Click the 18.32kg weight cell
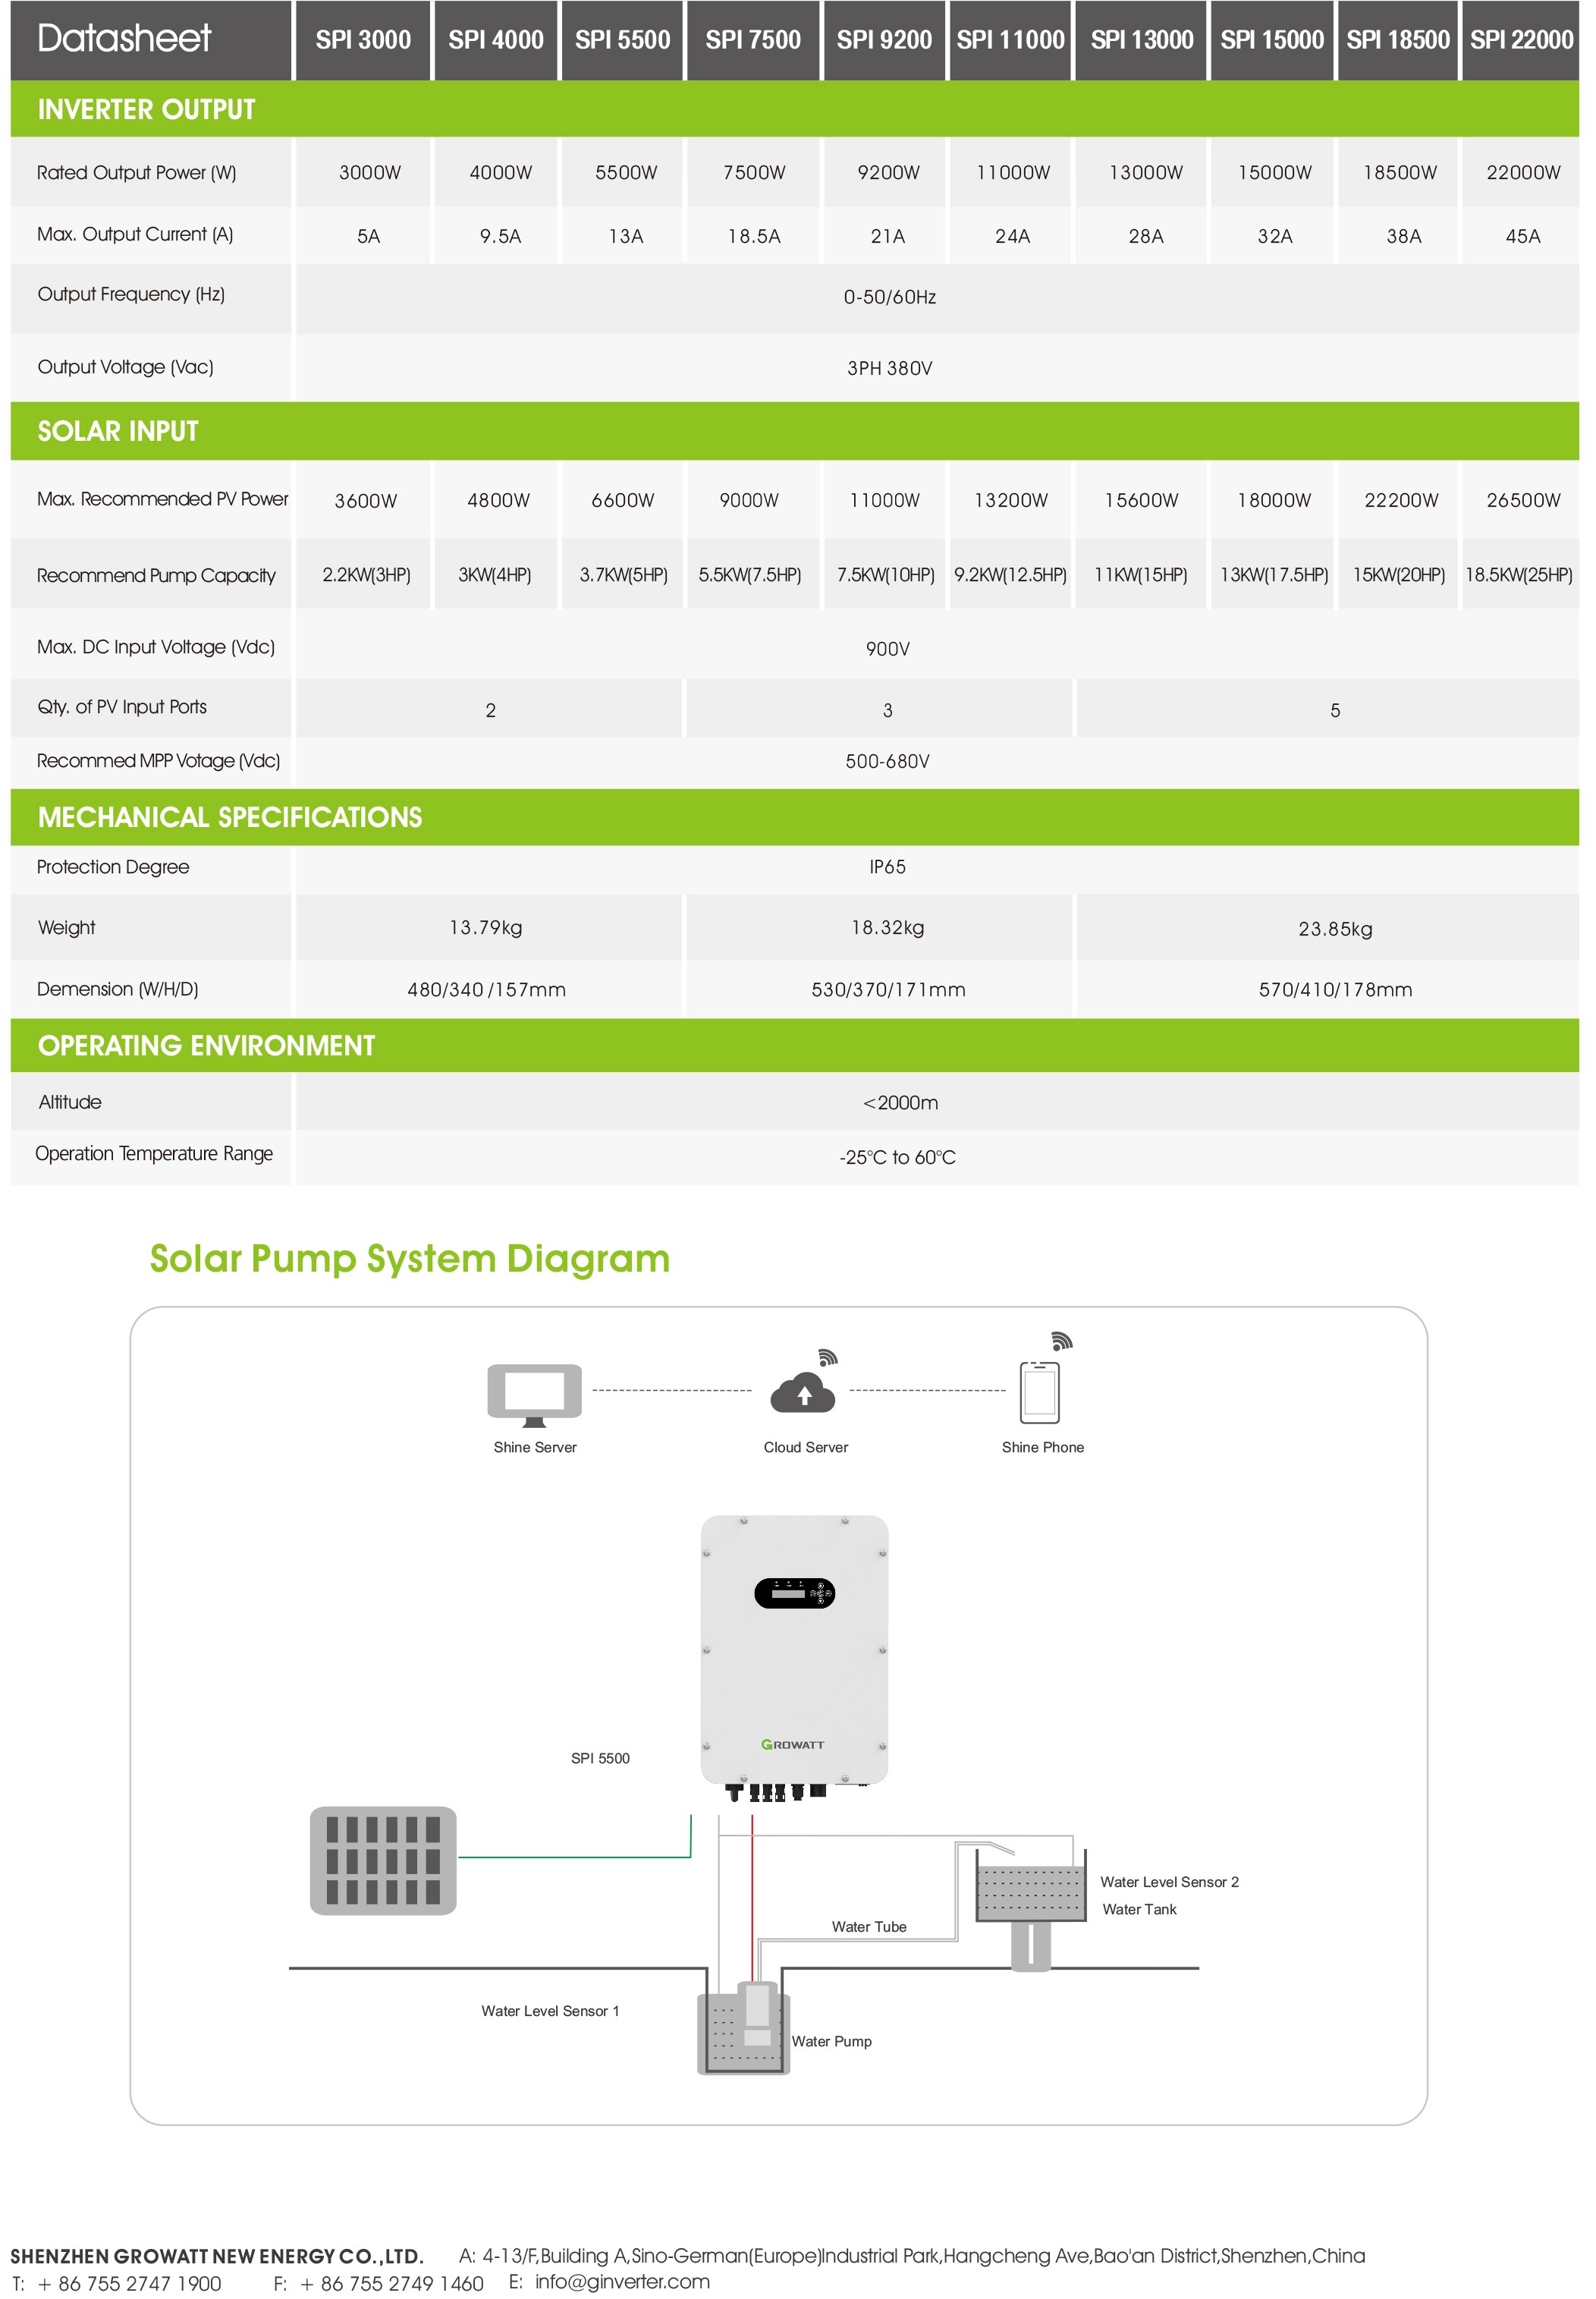 click(x=887, y=928)
